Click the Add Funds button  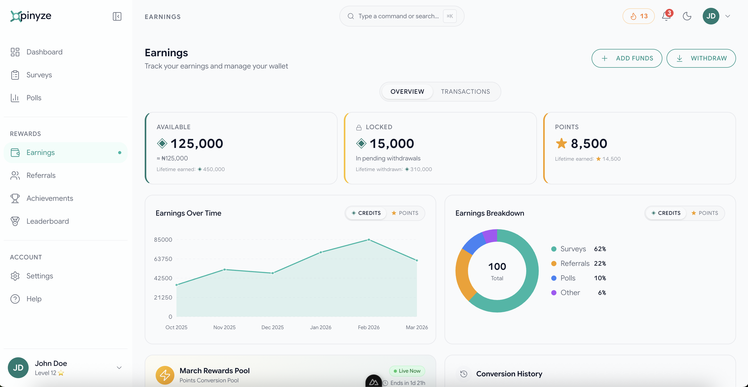(627, 58)
